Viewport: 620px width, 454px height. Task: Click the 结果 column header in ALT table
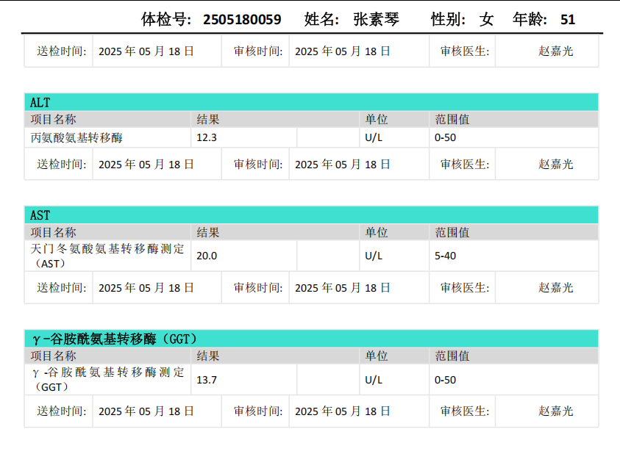click(x=208, y=119)
